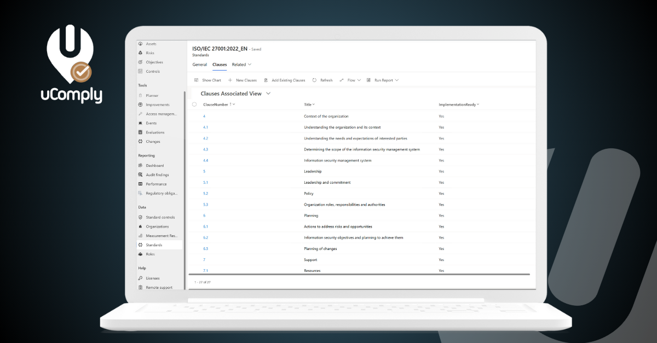Open the Run Report dropdown chevron
657x343 pixels.
[x=397, y=80]
